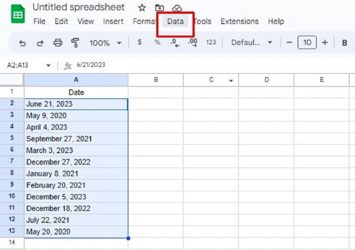Open the Tools menu

203,21
